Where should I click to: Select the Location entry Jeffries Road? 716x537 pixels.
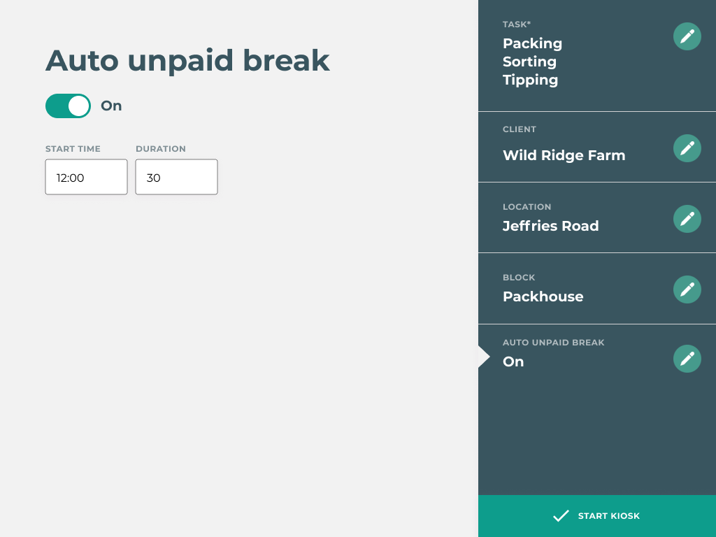pos(550,226)
